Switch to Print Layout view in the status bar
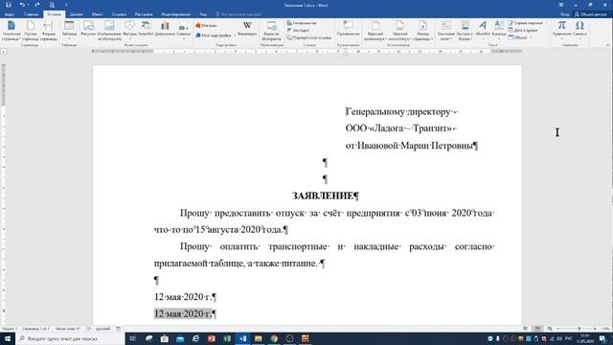Image resolution: width=613 pixels, height=345 pixels. click(x=537, y=329)
